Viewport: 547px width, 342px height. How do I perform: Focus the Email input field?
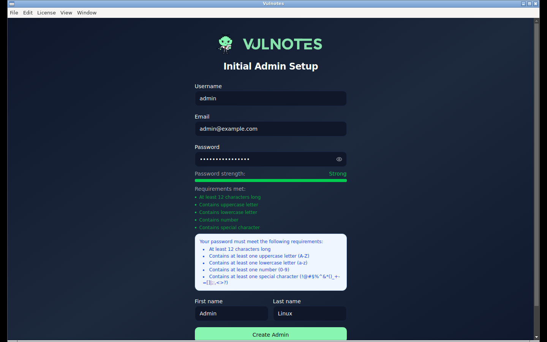click(x=271, y=129)
